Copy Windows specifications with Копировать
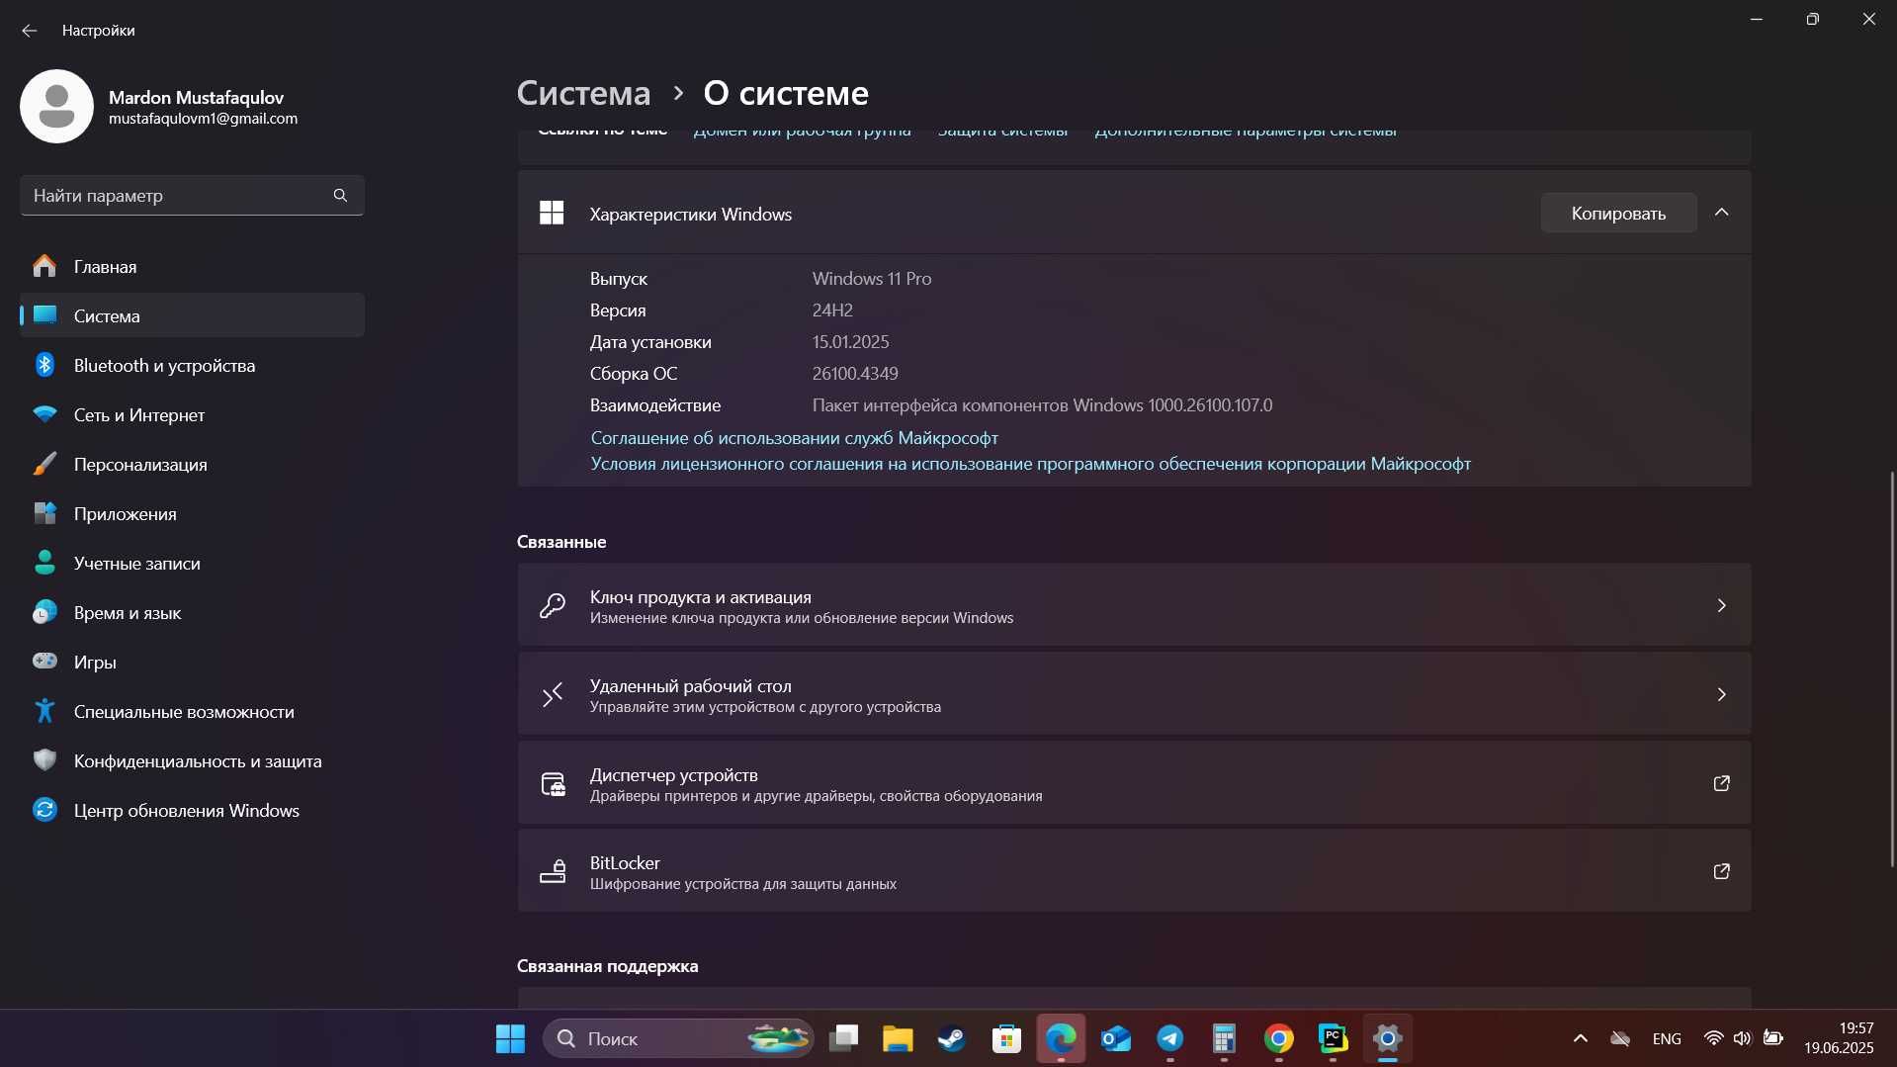1897x1067 pixels. [x=1618, y=213]
